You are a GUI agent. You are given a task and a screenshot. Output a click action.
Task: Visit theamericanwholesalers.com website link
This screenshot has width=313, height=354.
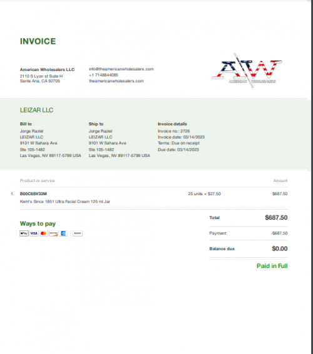click(x=116, y=81)
